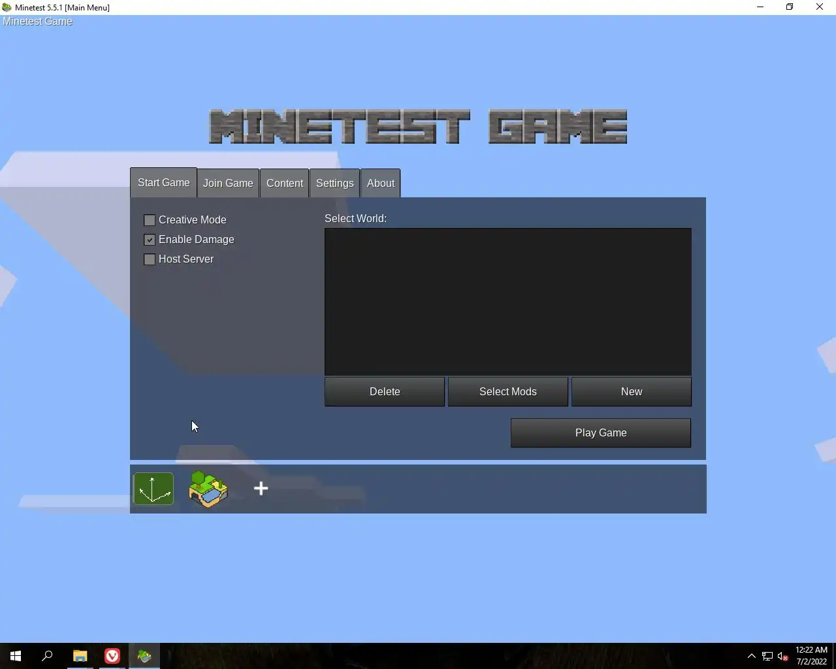Viewport: 836px width, 669px height.
Task: Click Select Mods button
Action: pyautogui.click(x=508, y=391)
